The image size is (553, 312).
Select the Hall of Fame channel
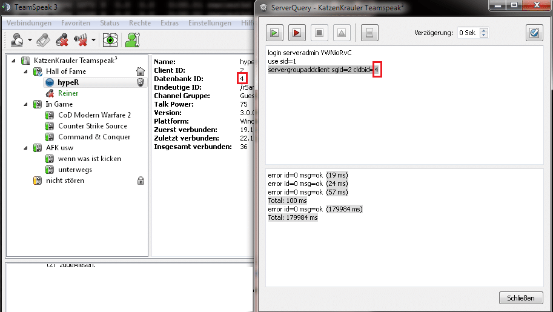(x=66, y=71)
